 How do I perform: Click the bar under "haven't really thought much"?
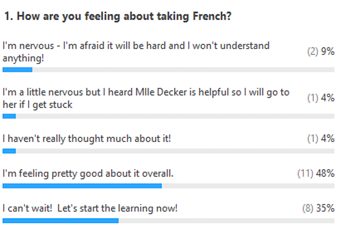pos(168,151)
